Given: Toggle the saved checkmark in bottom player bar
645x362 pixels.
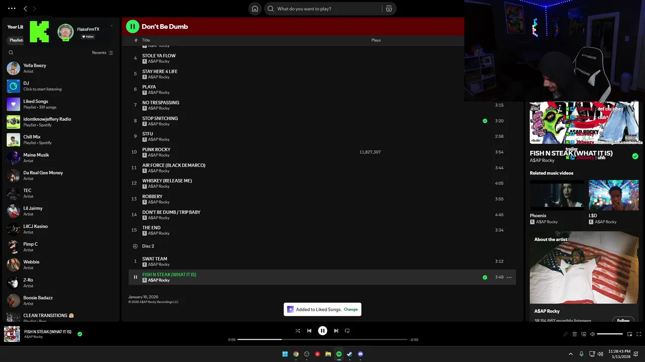Looking at the screenshot, I should (80, 334).
